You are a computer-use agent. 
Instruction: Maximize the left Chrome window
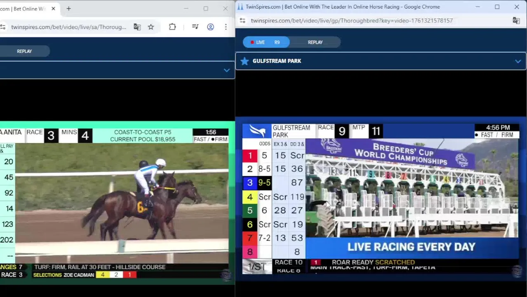click(x=206, y=9)
